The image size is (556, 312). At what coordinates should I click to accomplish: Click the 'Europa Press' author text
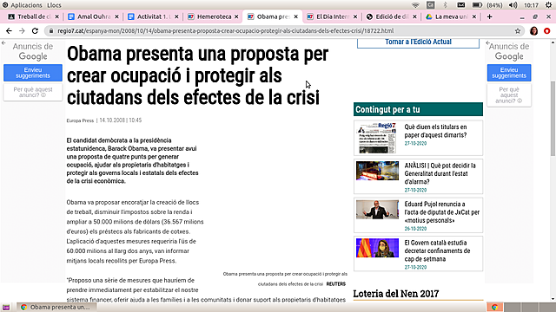pyautogui.click(x=80, y=120)
